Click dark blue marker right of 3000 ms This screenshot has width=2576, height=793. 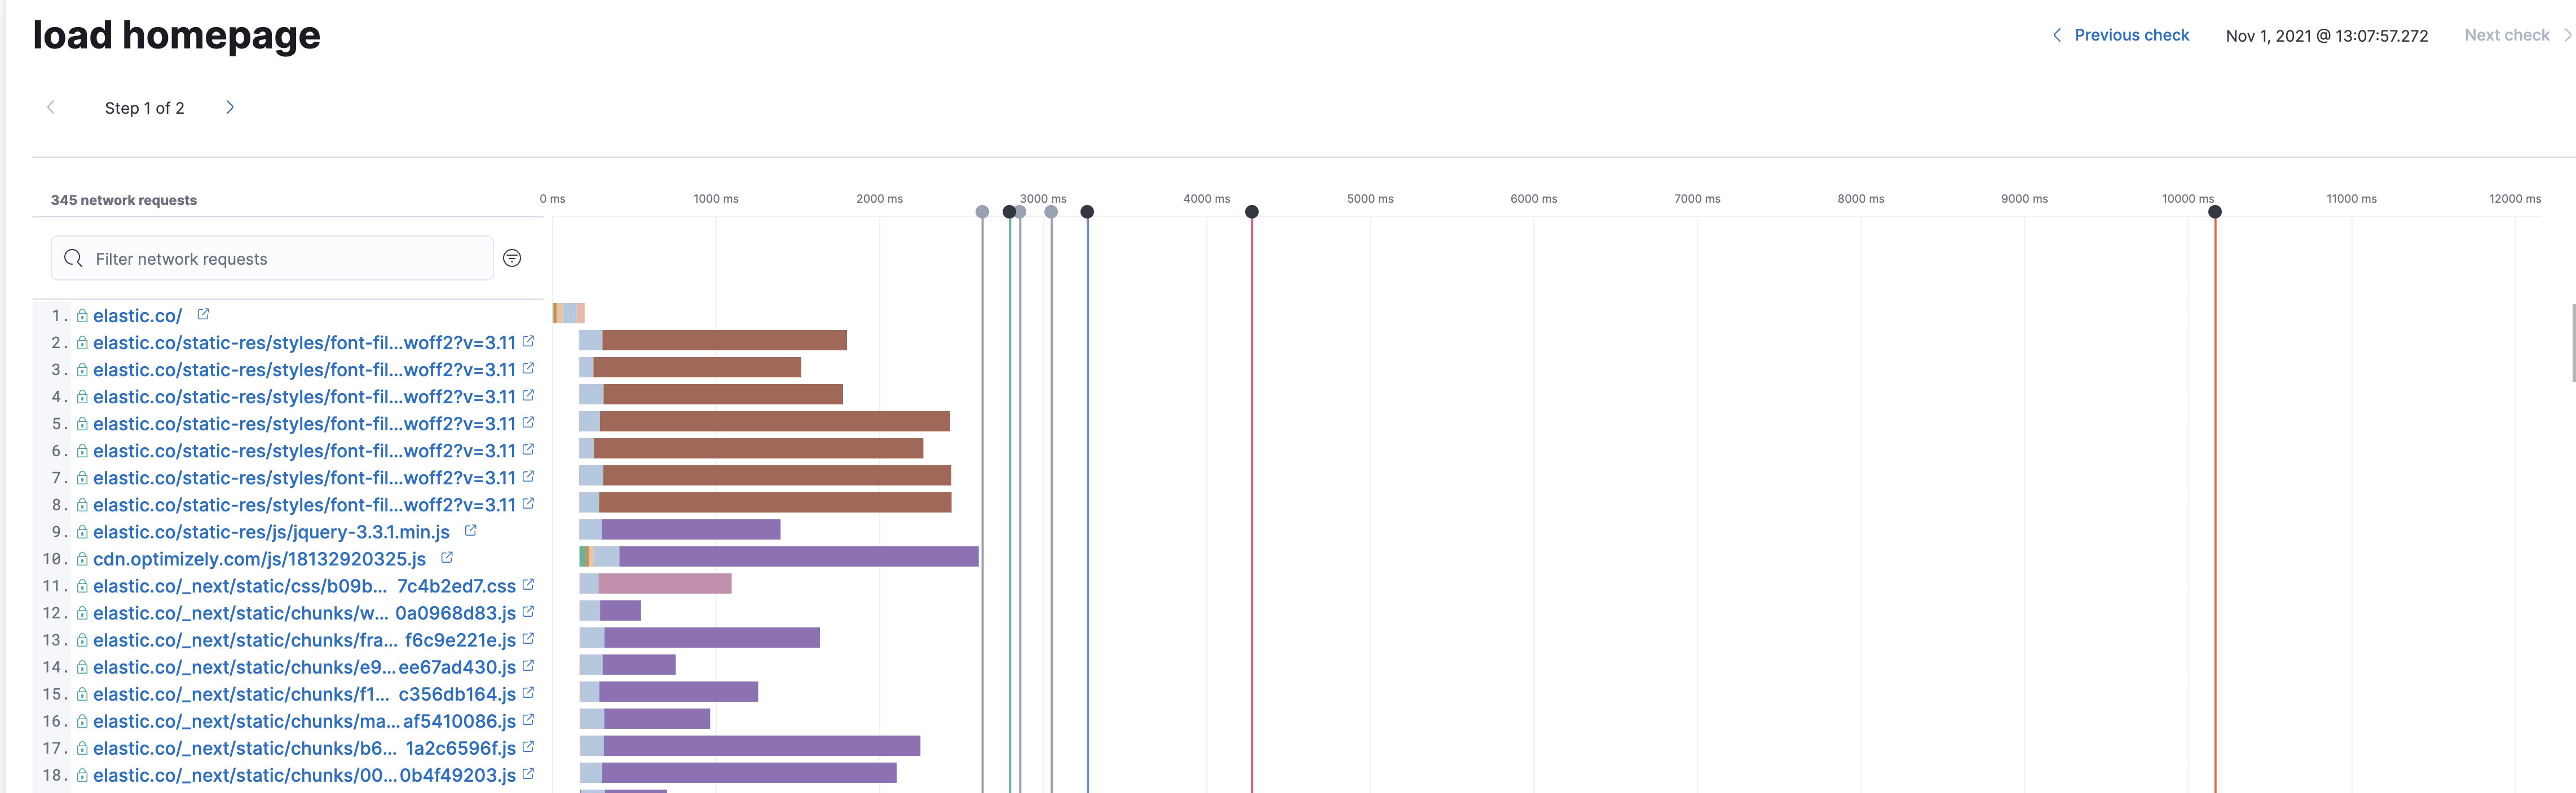click(x=1087, y=212)
